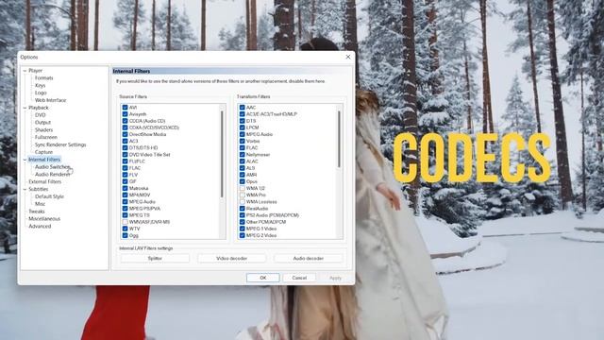Toggle the Vorbis transform filter checkbox
The width and height of the screenshot is (604, 340).
(242, 141)
